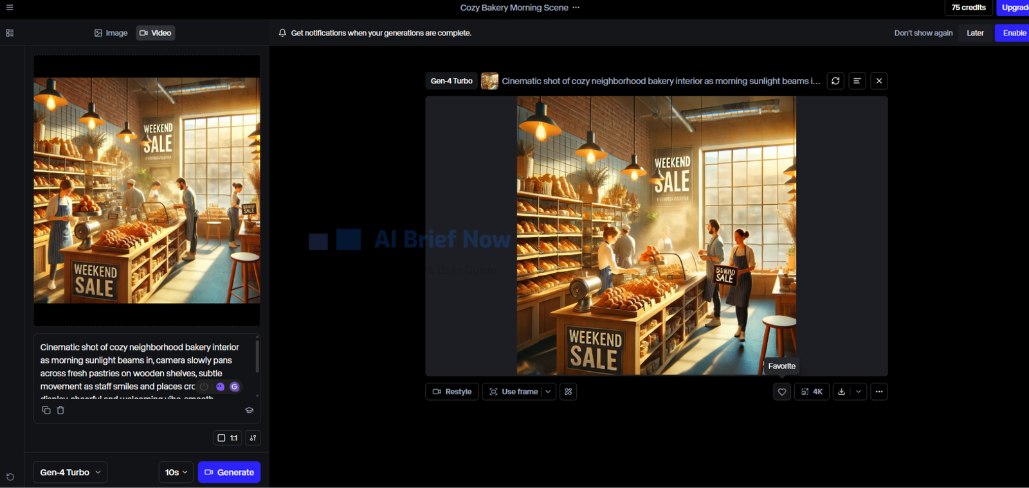Click the magic wand icon beside Use frame
Viewport: 1029px width, 488px height.
tap(569, 392)
